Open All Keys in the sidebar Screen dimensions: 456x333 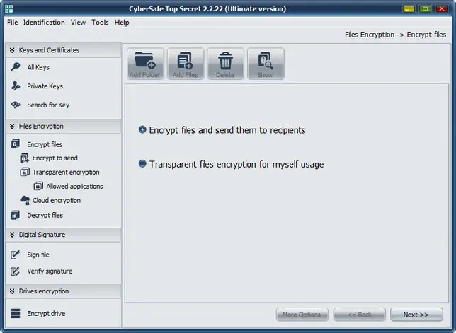click(38, 67)
